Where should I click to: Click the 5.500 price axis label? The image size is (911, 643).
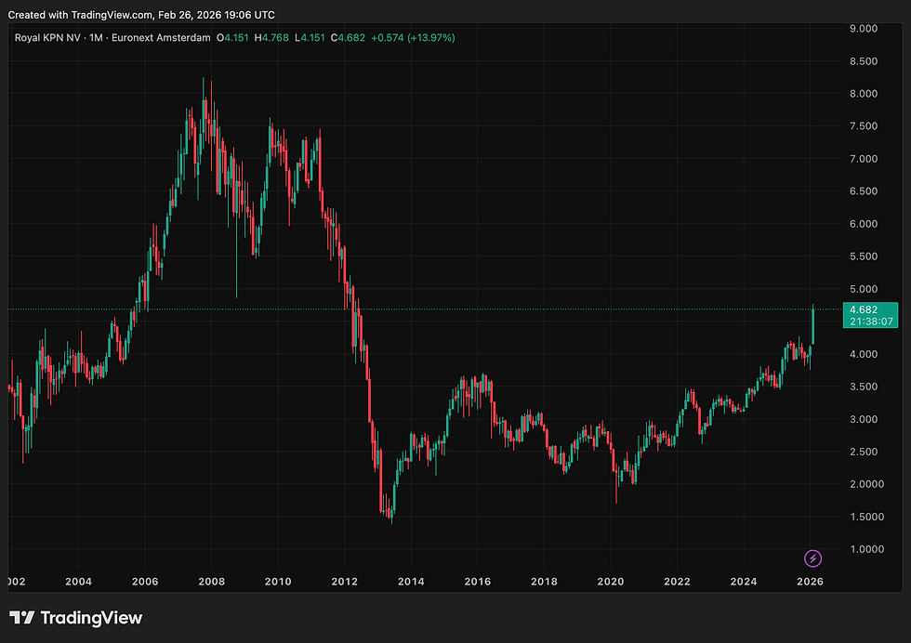pyautogui.click(x=864, y=256)
